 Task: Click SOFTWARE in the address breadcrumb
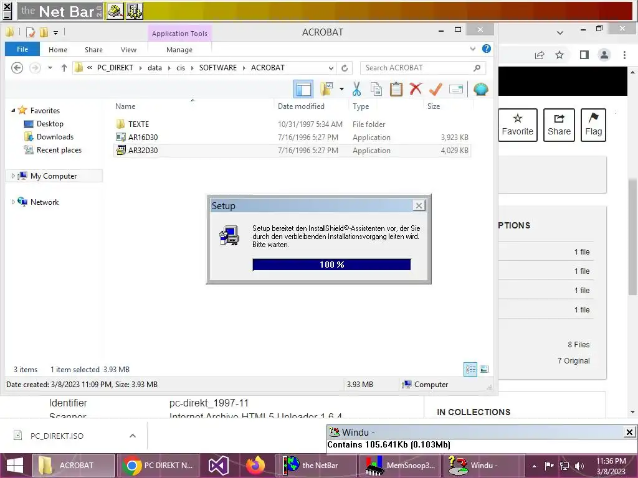217,68
